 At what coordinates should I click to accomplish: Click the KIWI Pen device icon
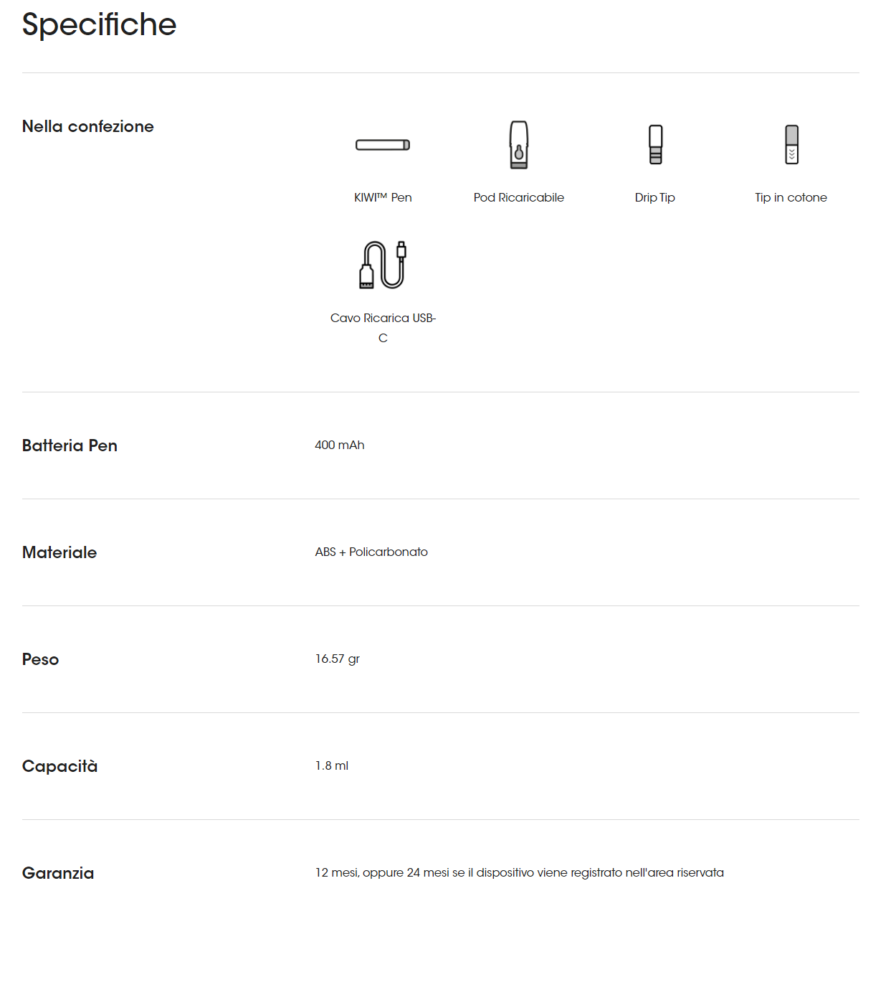(383, 145)
